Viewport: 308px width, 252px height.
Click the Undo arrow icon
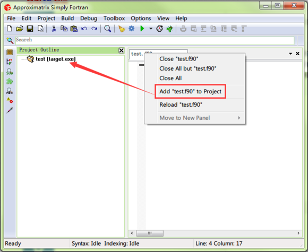pyautogui.click(x=84, y=29)
